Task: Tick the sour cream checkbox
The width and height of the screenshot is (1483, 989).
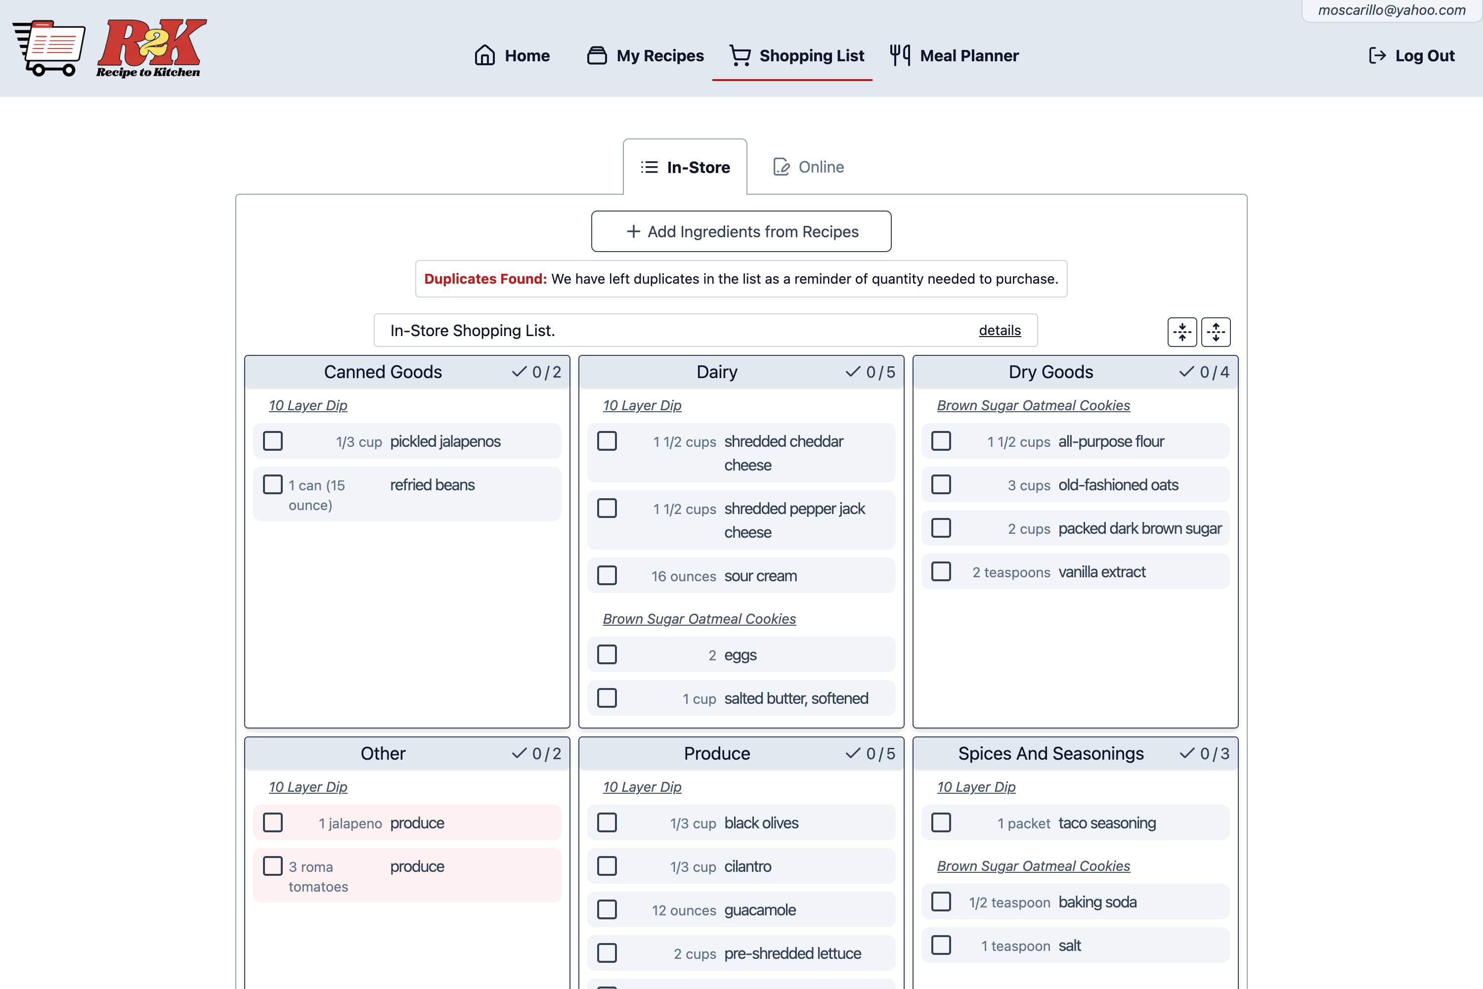Action: click(x=607, y=575)
